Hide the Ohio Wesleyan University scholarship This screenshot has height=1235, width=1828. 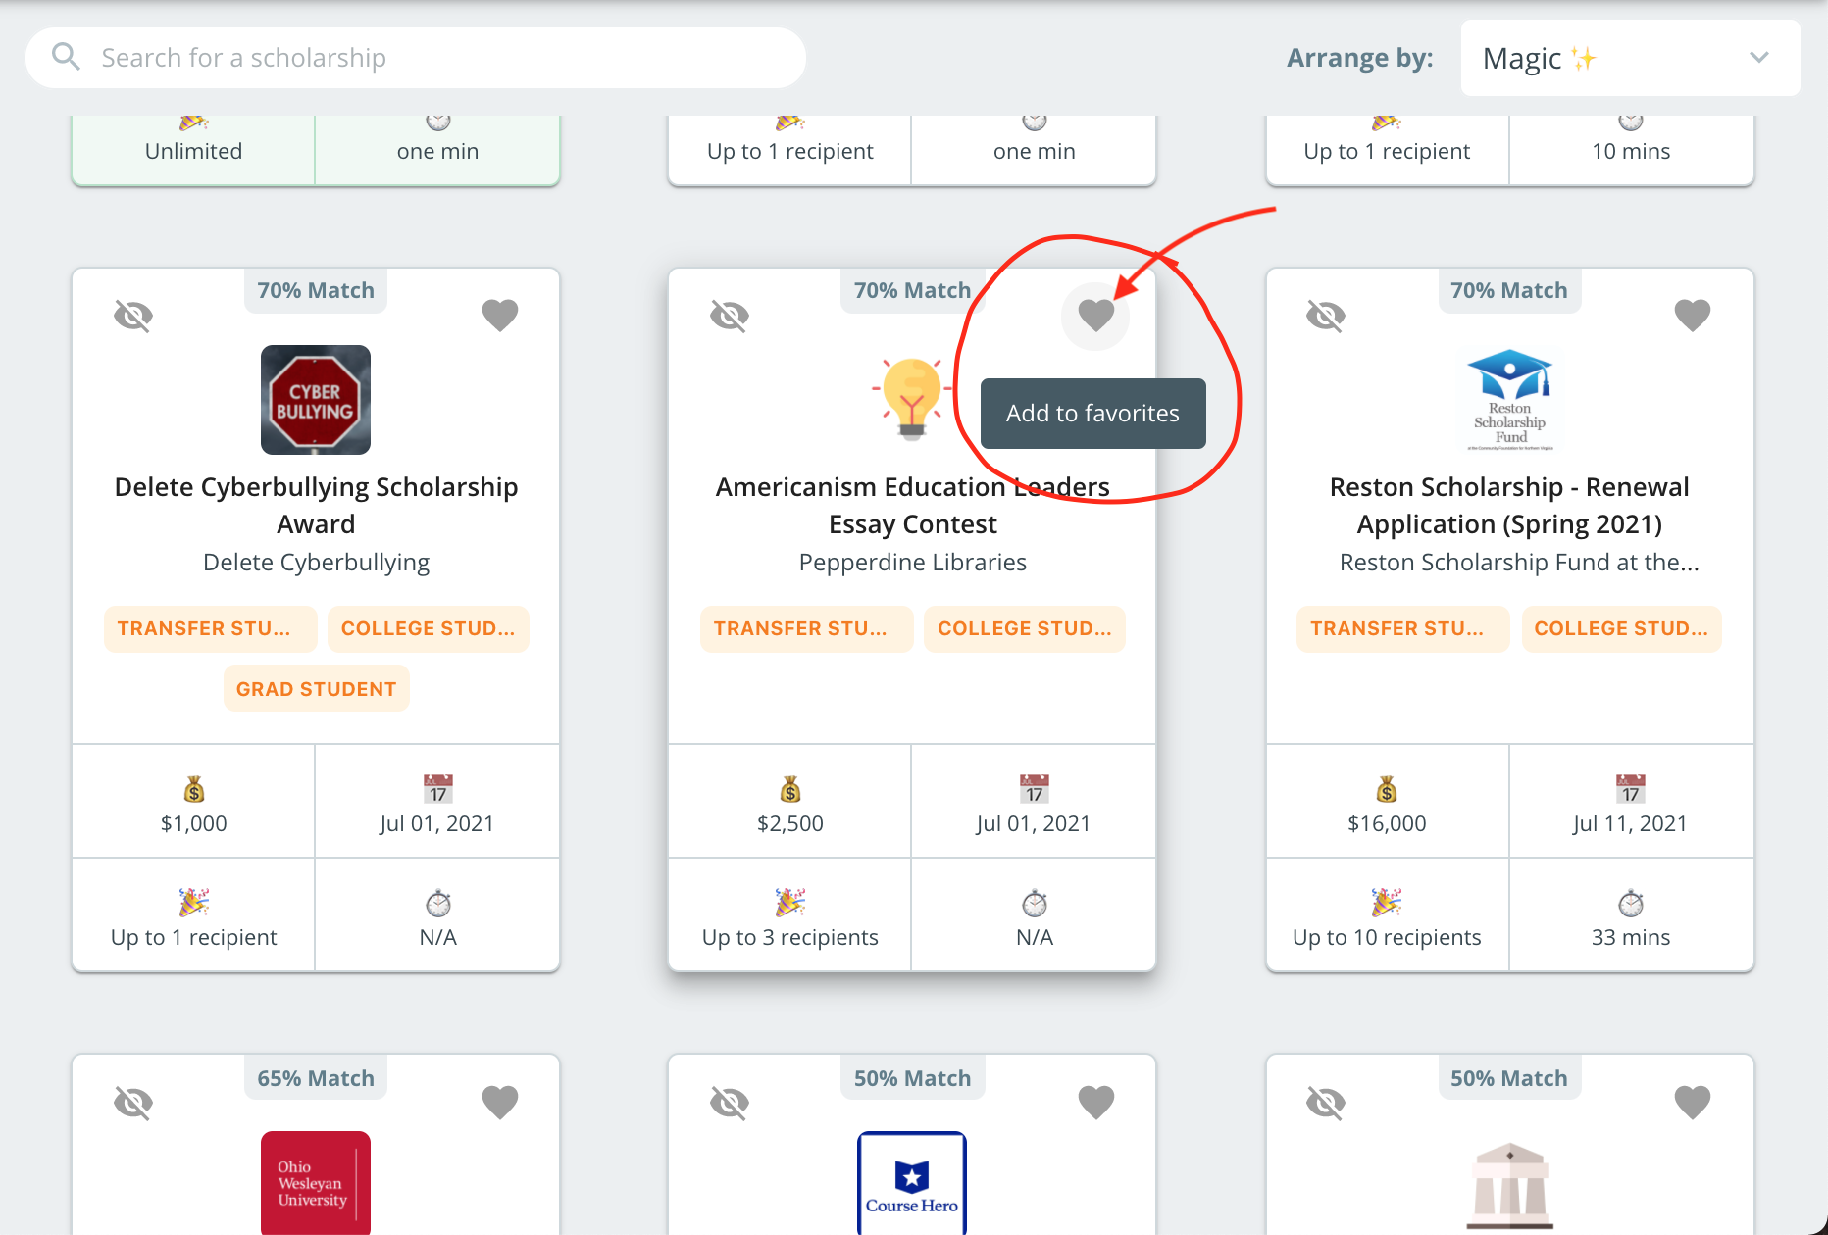coord(133,1103)
